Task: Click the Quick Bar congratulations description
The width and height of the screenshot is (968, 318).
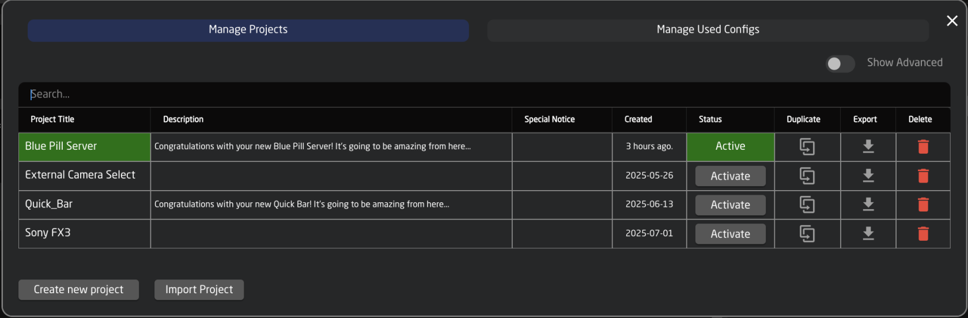Action: point(301,204)
